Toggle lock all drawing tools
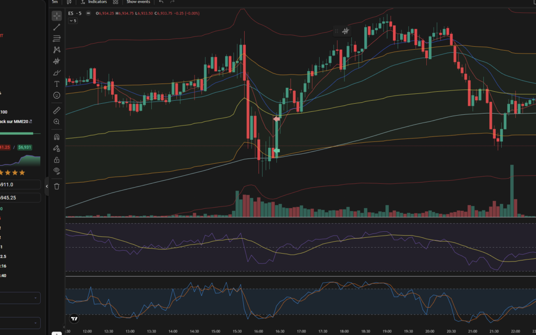Screen dimensions: 536x335 (57, 160)
